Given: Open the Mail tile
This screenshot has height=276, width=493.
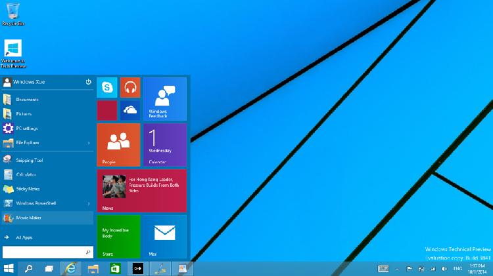Looking at the screenshot, I should (x=164, y=236).
